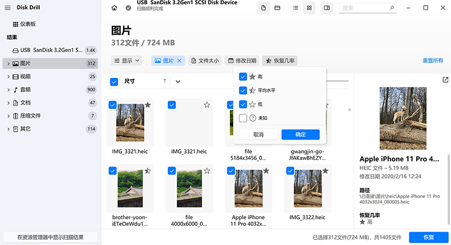Toggle the 低 recovery chance checkbox

tap(243, 104)
